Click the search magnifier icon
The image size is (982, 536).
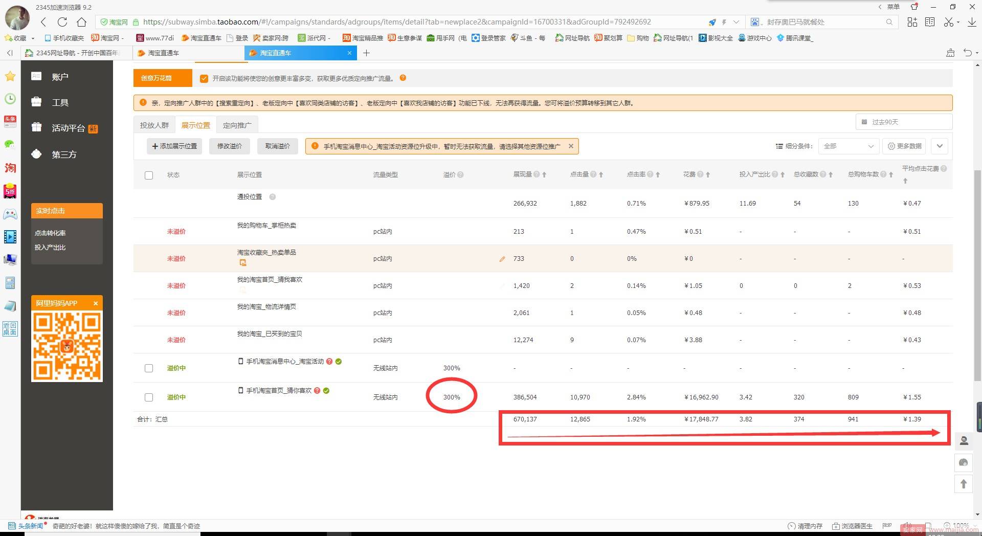(889, 22)
